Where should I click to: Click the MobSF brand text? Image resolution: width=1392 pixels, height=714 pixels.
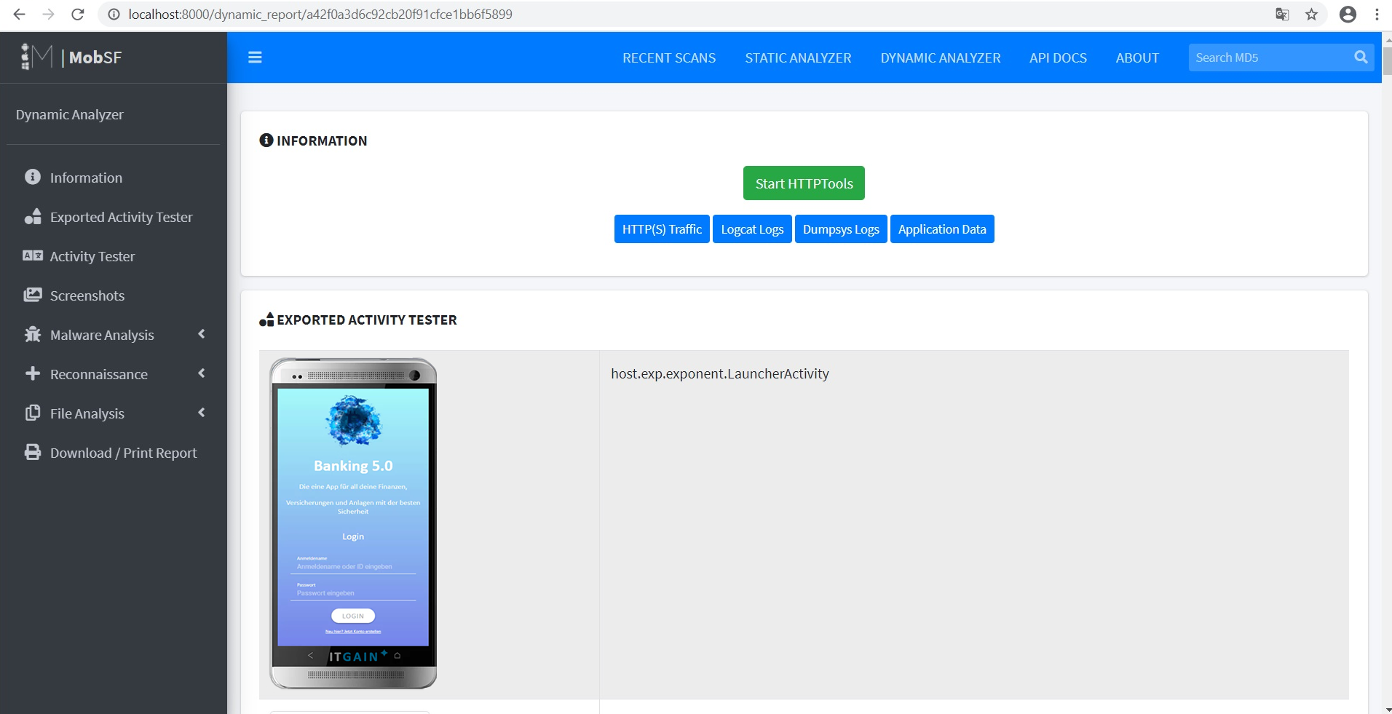(95, 57)
